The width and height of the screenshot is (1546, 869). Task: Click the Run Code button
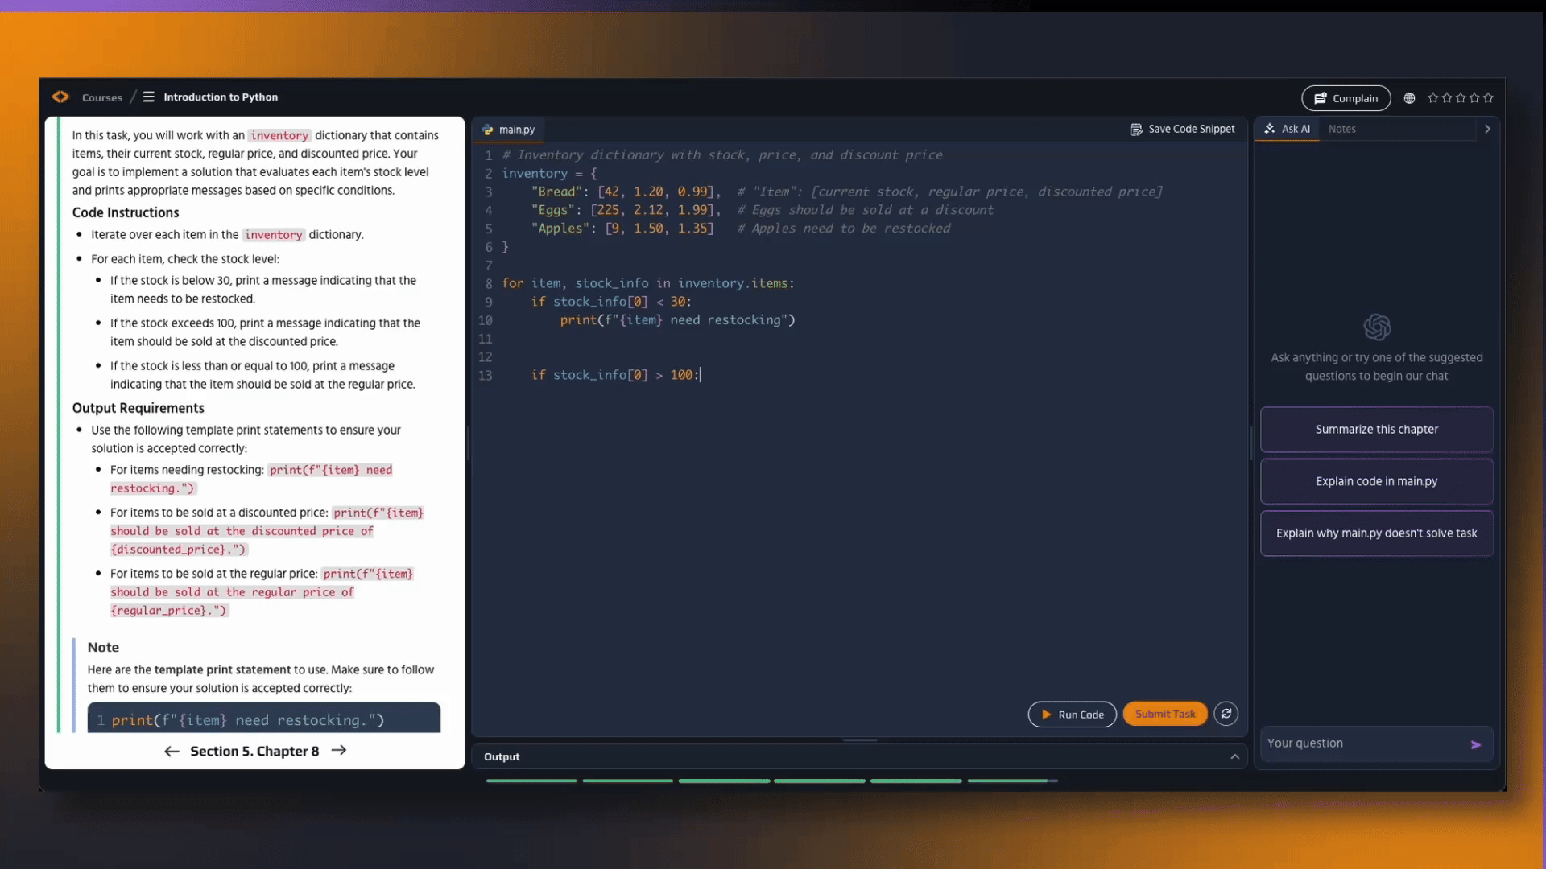click(x=1072, y=714)
